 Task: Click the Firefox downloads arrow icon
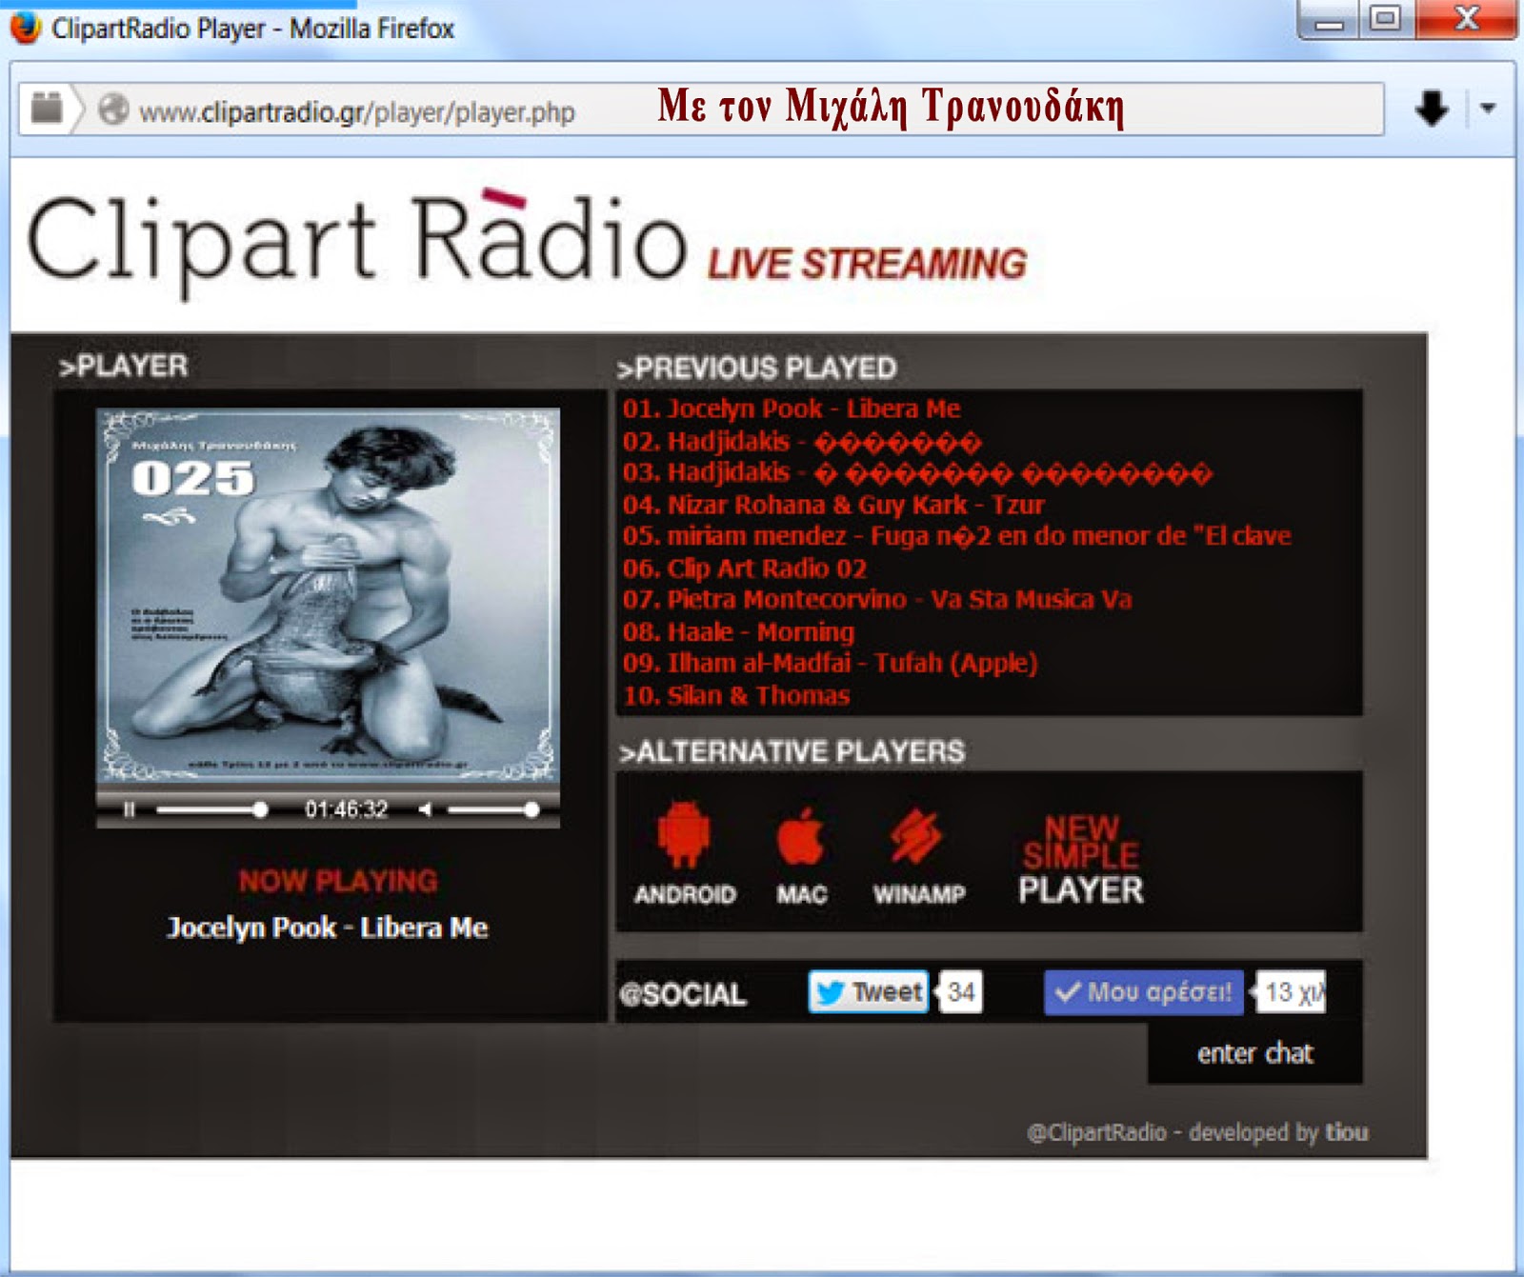click(1432, 109)
